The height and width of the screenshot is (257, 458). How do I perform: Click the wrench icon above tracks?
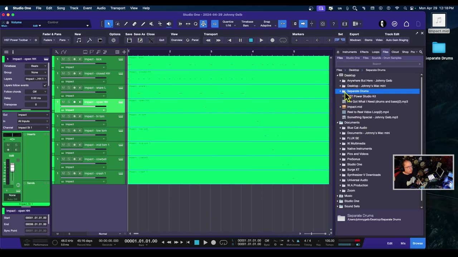pyautogui.click(x=57, y=52)
